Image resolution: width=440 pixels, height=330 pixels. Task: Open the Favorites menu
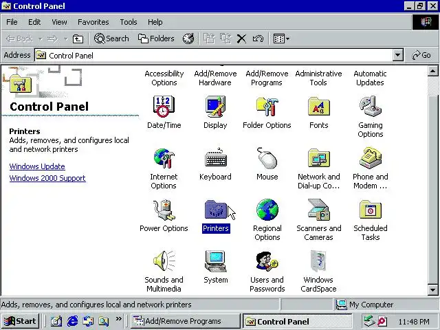pos(93,22)
